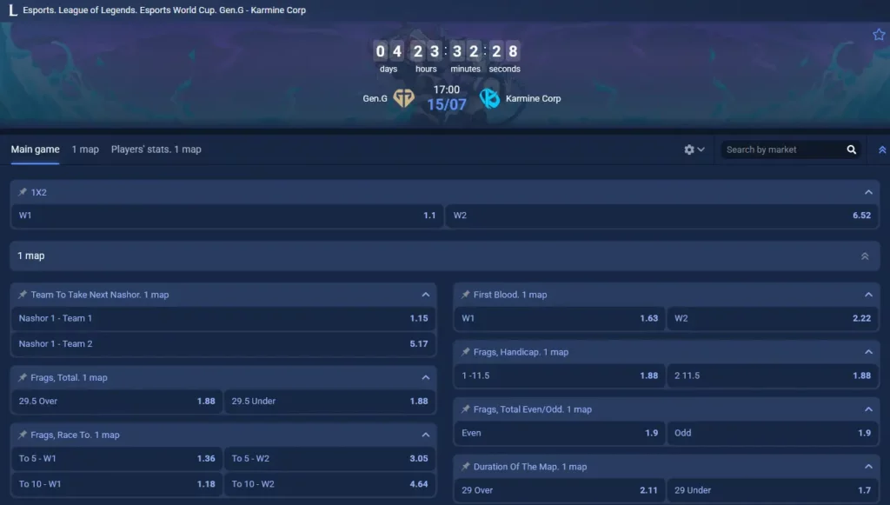The height and width of the screenshot is (505, 890).
Task: Pin the 1X2 market
Action: coord(23,192)
